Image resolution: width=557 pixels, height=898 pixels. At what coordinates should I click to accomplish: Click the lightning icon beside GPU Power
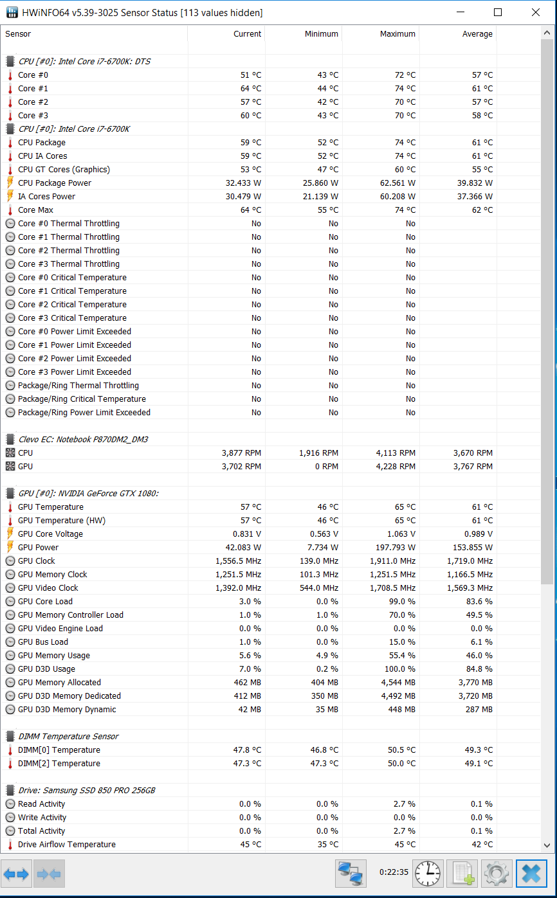tap(10, 548)
